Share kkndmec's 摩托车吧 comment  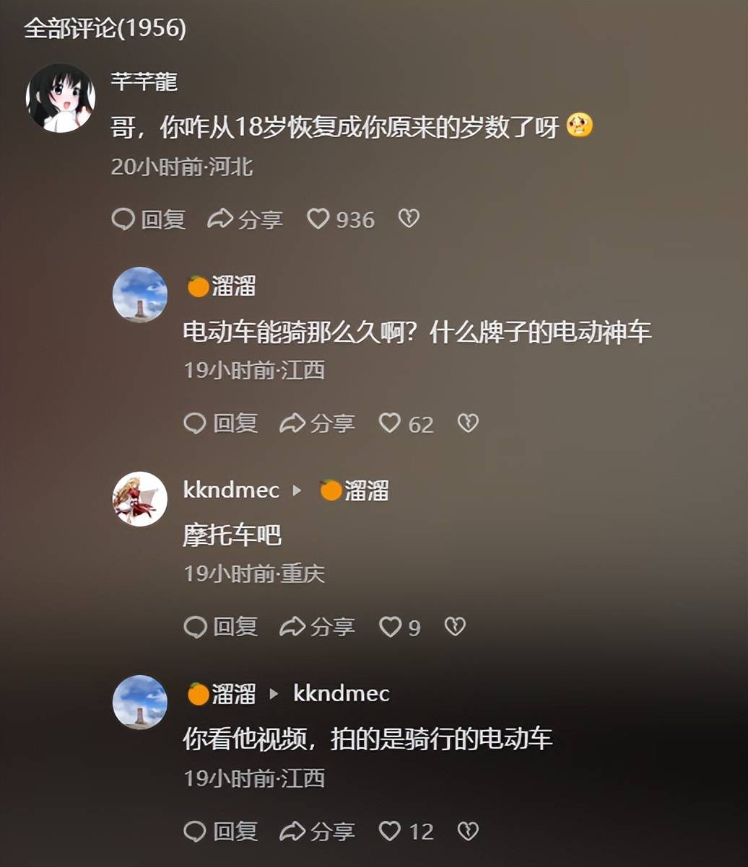point(317,627)
